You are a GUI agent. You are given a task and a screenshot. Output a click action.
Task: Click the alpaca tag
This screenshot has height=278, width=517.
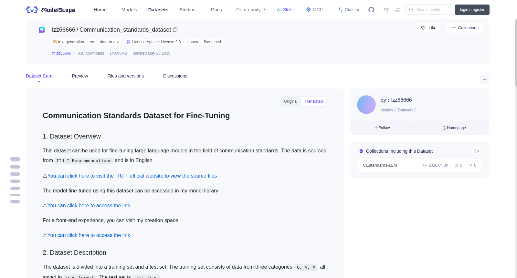point(192,42)
